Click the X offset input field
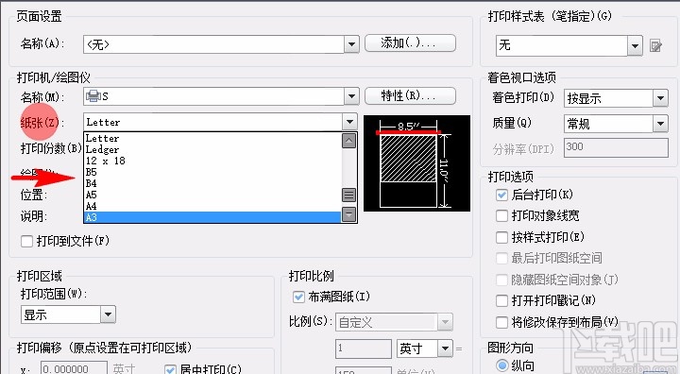680x374 pixels. 75,368
